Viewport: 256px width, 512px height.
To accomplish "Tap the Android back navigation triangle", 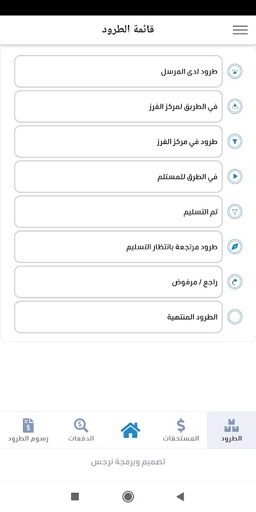I will [180, 497].
